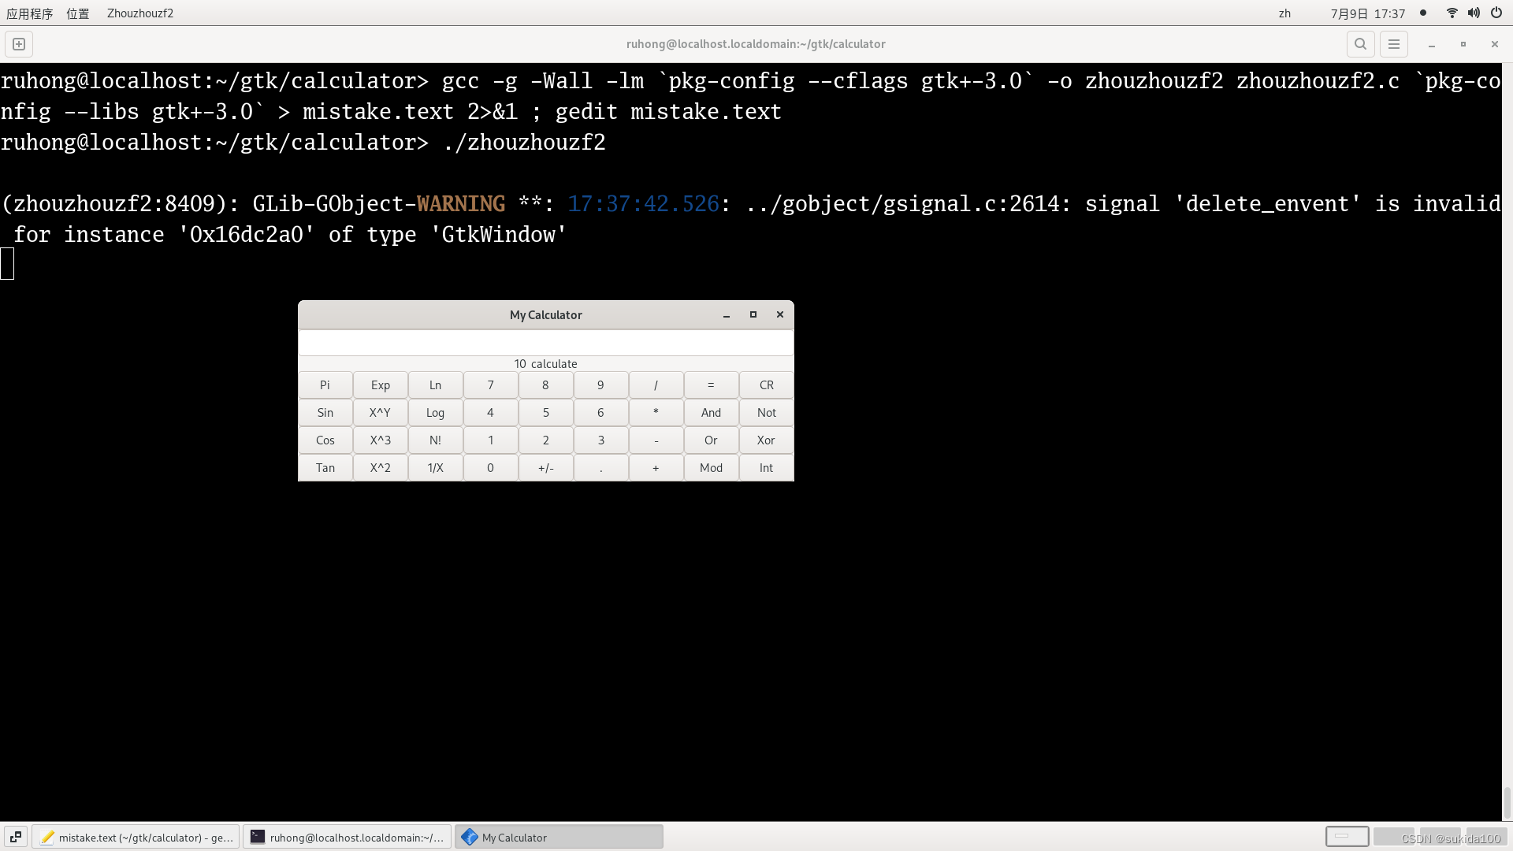This screenshot has width=1513, height=851.
Task: Click the minus - button
Action: click(656, 440)
